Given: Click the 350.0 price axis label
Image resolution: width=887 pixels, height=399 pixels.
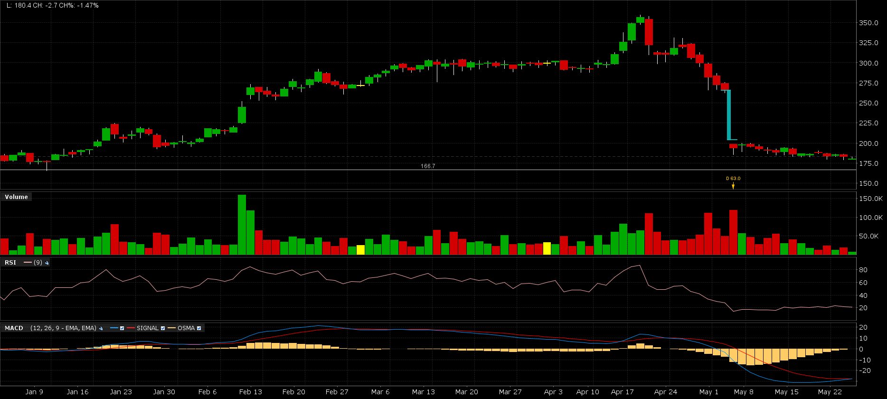Looking at the screenshot, I should (868, 23).
